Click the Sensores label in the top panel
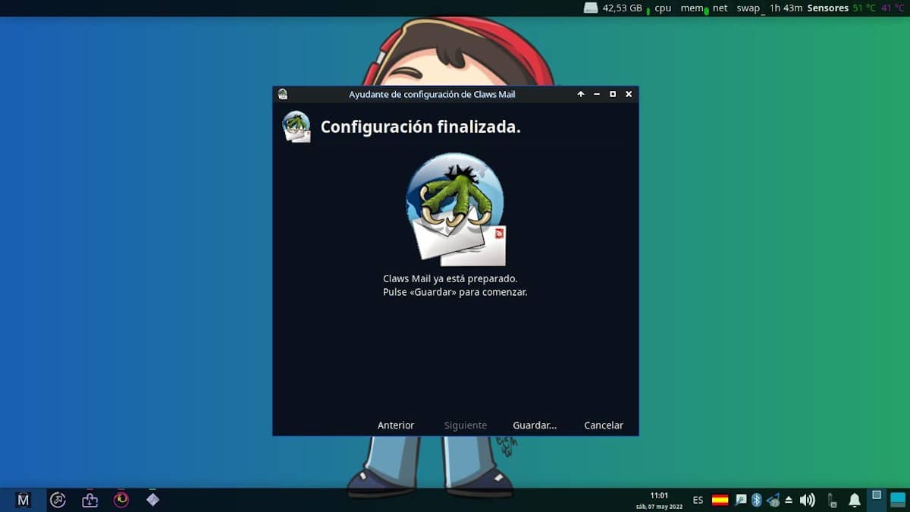 click(x=827, y=8)
